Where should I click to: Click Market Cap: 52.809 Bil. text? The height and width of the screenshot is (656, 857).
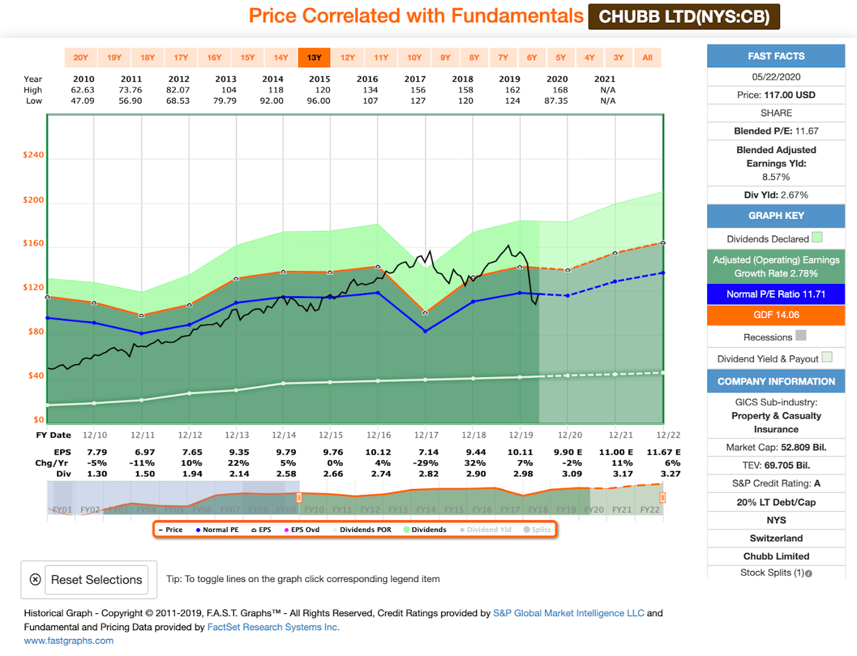coord(776,447)
